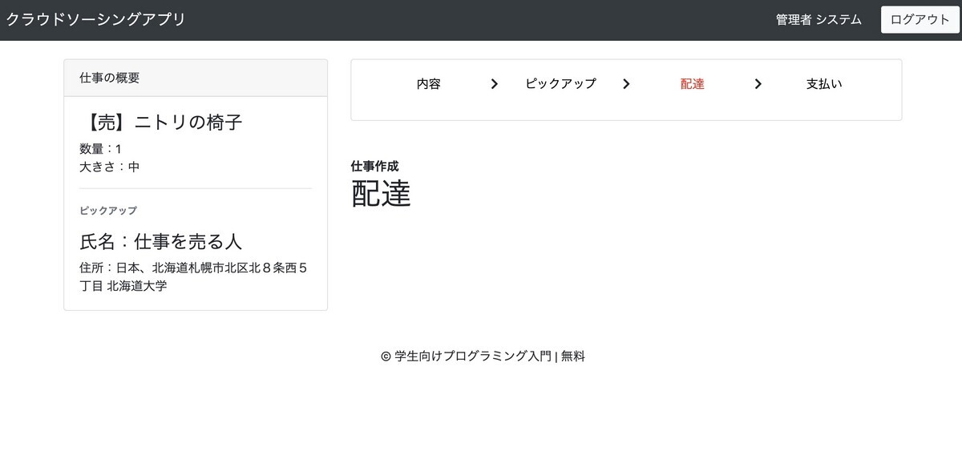Select the seller name 仕事を売る人
This screenshot has height=463, width=962.
[160, 240]
